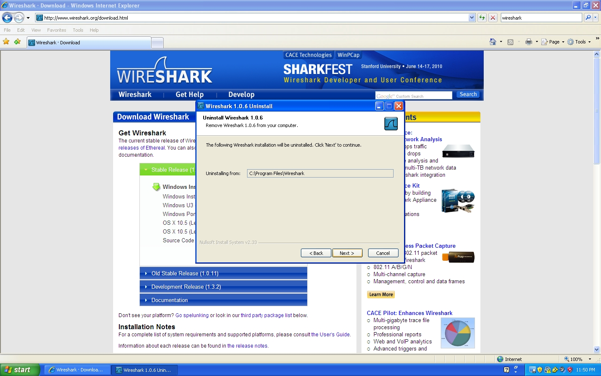Open the WinPcap tab
Image resolution: width=601 pixels, height=376 pixels.
[348, 55]
